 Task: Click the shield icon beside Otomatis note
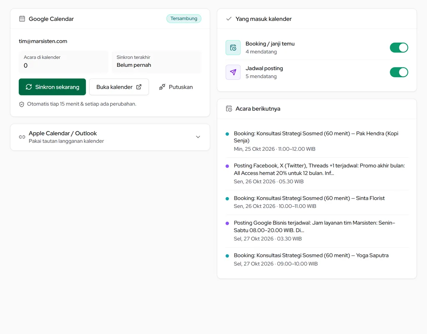point(22,104)
